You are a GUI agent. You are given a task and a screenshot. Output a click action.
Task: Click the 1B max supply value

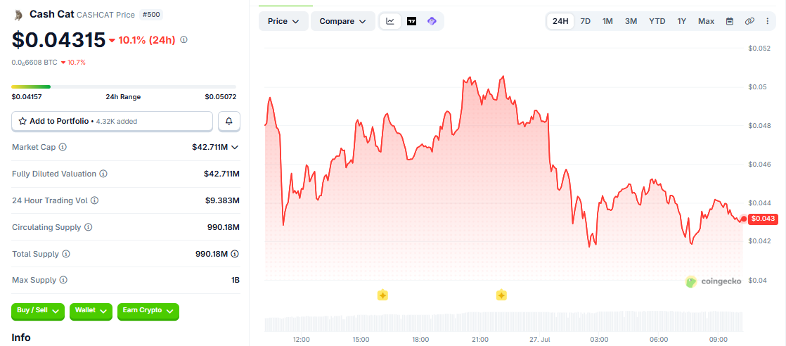235,281
